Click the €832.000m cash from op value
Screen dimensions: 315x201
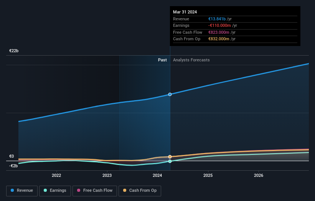tap(219, 39)
